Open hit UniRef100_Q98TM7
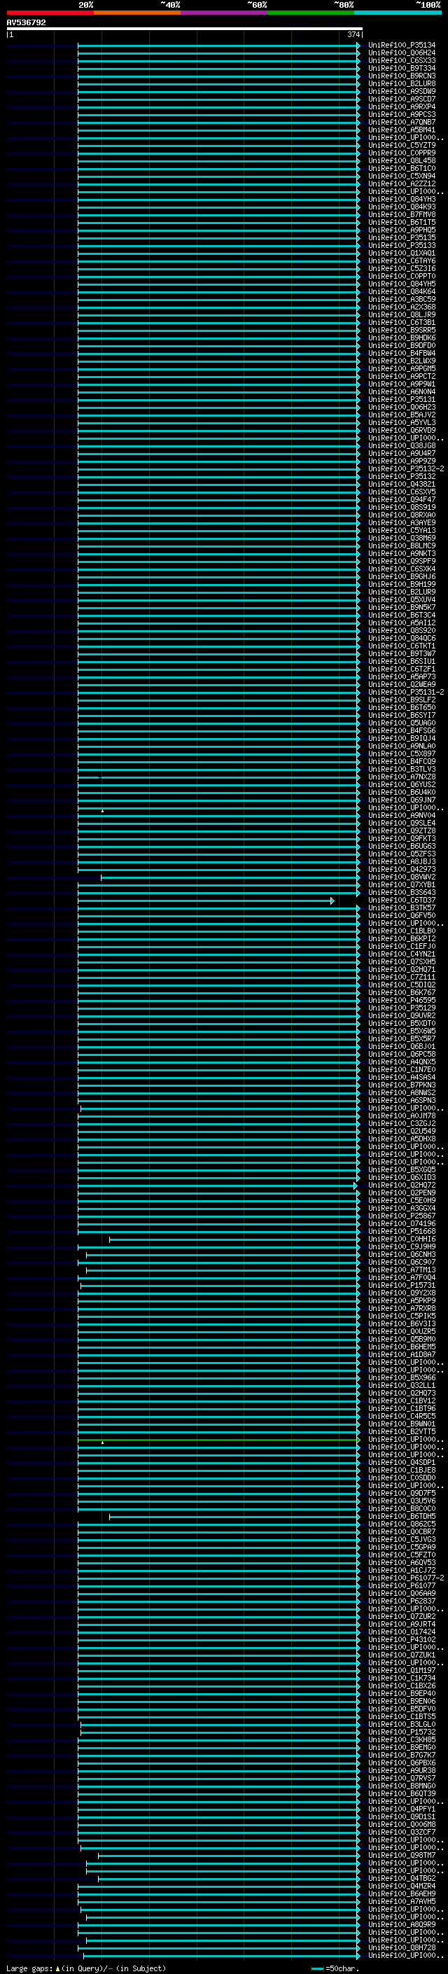Viewport: 448px width, 1974px height. tap(402, 1855)
